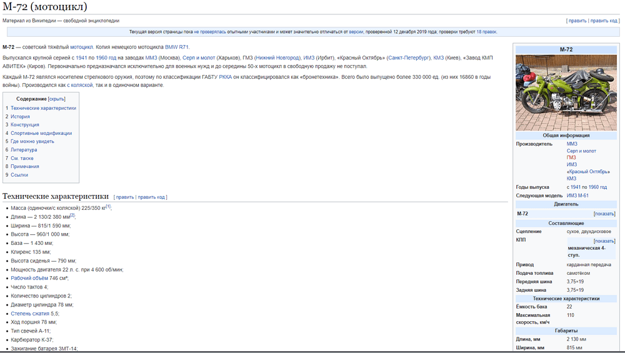Open '1960 год' link in the intro paragraph

[106, 57]
